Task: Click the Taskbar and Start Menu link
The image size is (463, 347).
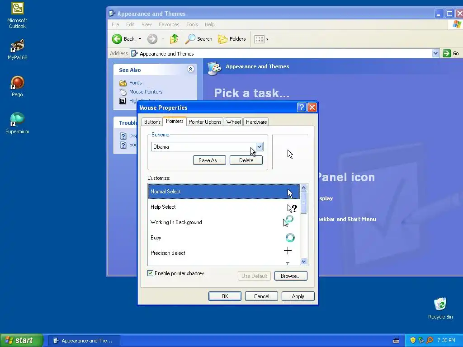Action: pos(348,219)
